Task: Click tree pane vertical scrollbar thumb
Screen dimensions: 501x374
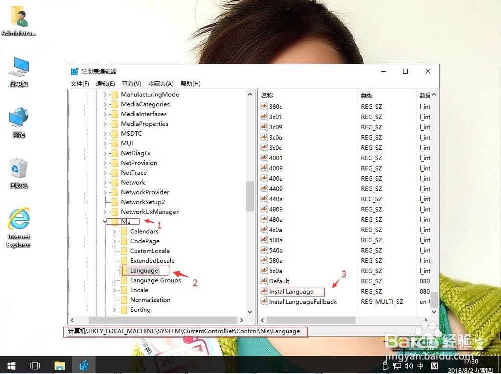Action: tap(250, 196)
